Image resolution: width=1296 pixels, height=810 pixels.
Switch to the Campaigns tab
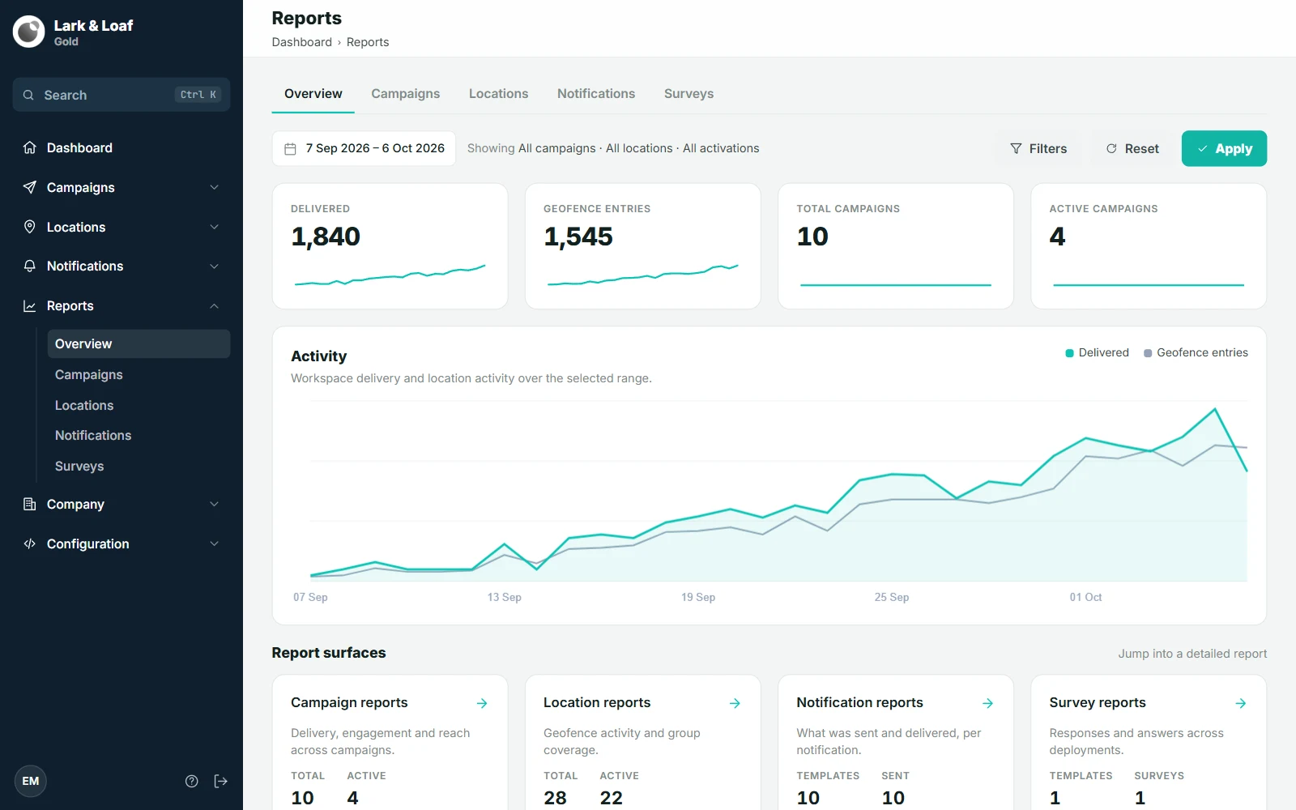[x=406, y=93]
